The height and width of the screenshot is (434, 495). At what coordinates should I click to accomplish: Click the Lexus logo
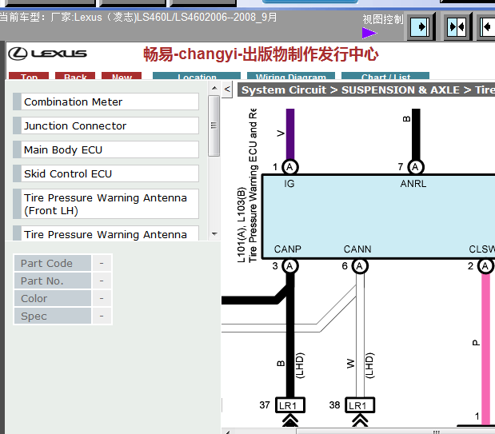[x=47, y=54]
